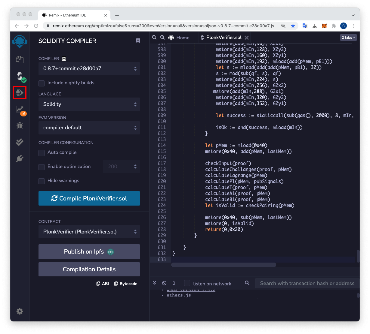Open the Solidity unit testing checkmark icon
This screenshot has height=334, width=370.
point(20,142)
